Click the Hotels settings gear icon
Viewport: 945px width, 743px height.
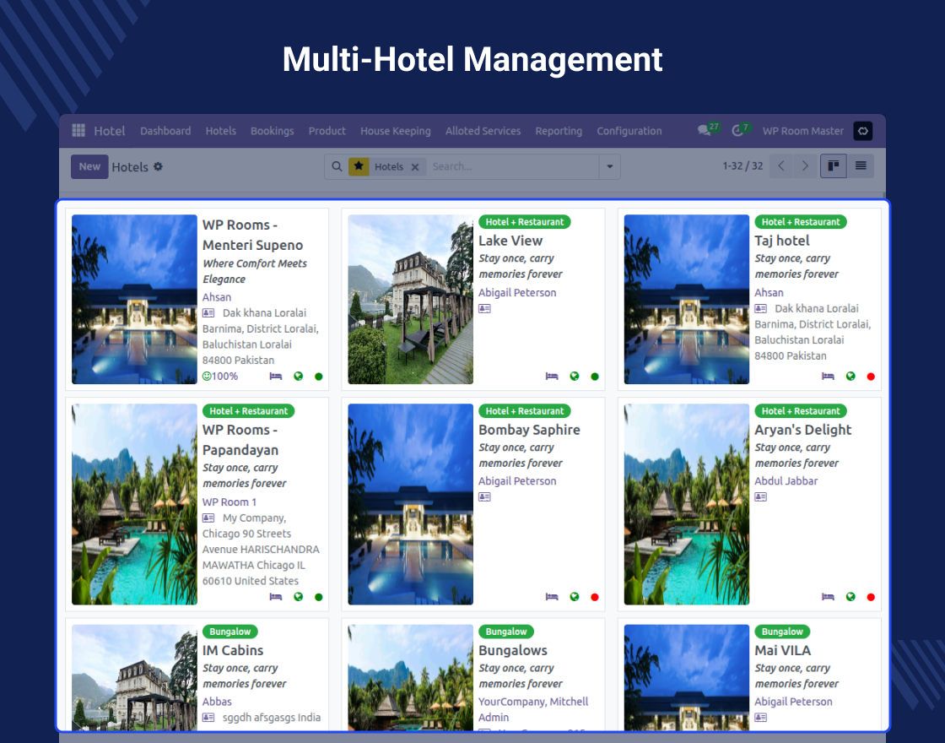(x=158, y=167)
